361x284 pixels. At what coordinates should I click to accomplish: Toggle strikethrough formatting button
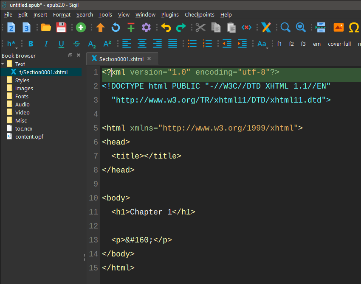[x=76, y=44]
